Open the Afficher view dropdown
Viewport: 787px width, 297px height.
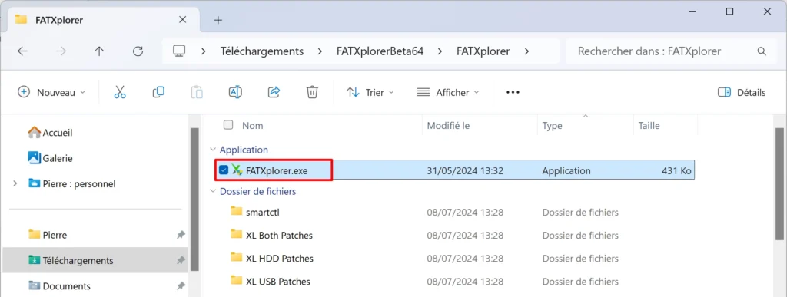pos(448,92)
